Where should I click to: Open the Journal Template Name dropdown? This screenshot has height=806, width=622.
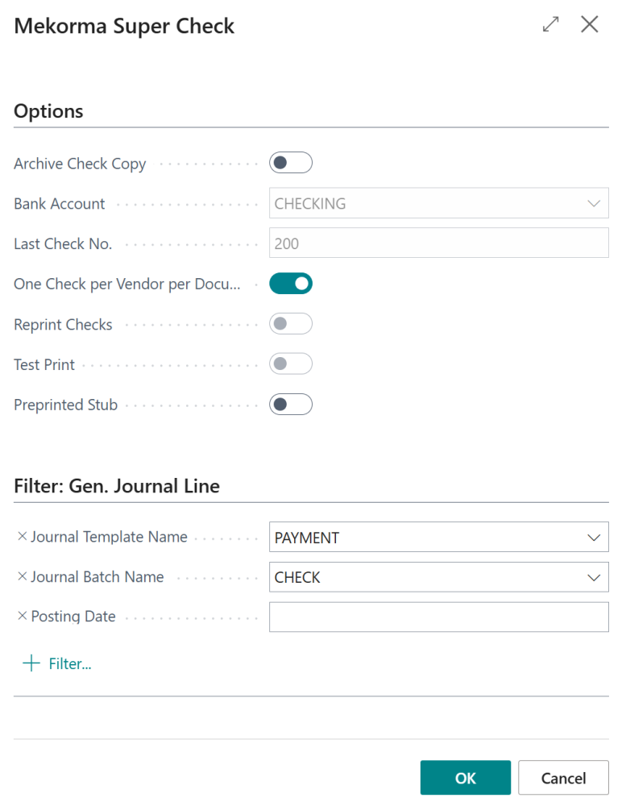(x=595, y=536)
